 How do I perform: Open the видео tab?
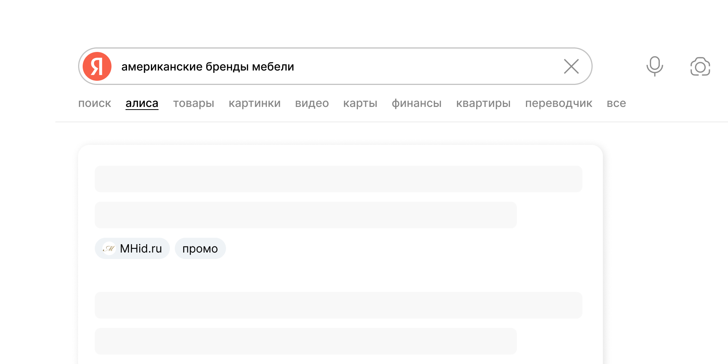coord(312,103)
